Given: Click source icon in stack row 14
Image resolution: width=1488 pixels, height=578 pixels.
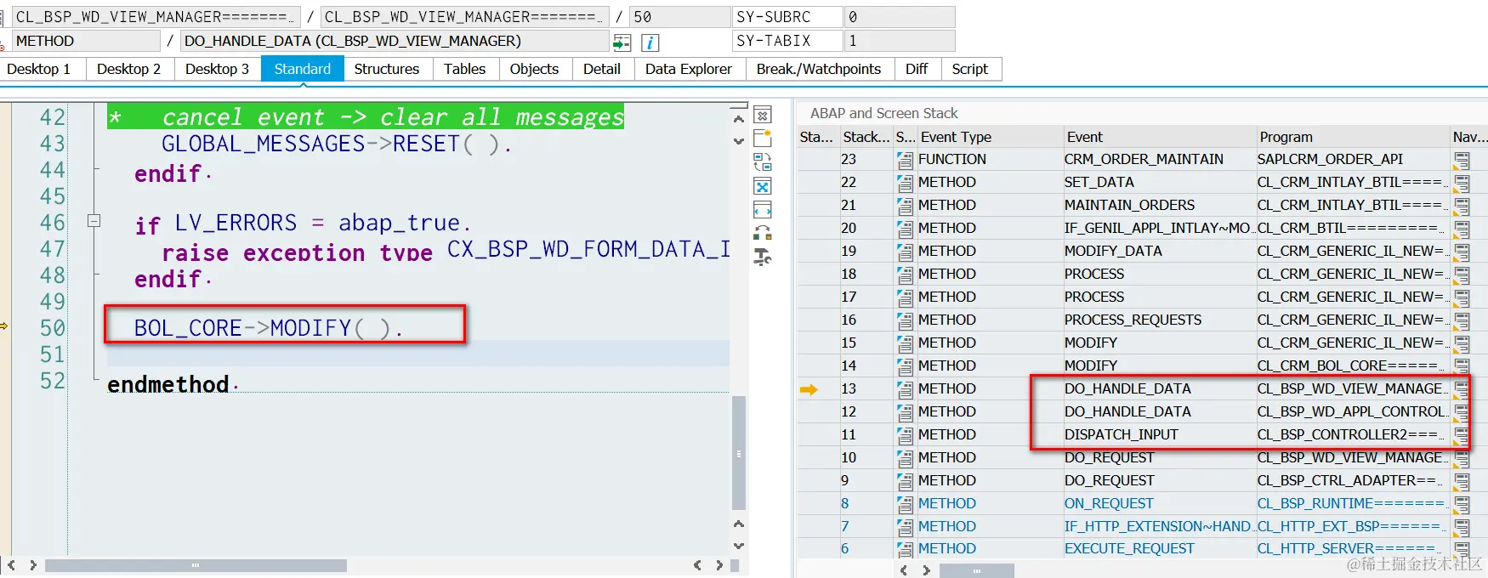Looking at the screenshot, I should tap(905, 366).
